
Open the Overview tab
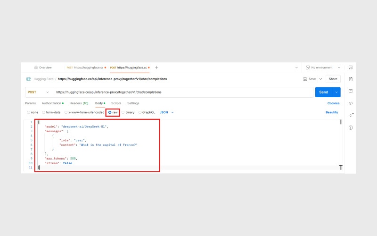tap(43, 67)
